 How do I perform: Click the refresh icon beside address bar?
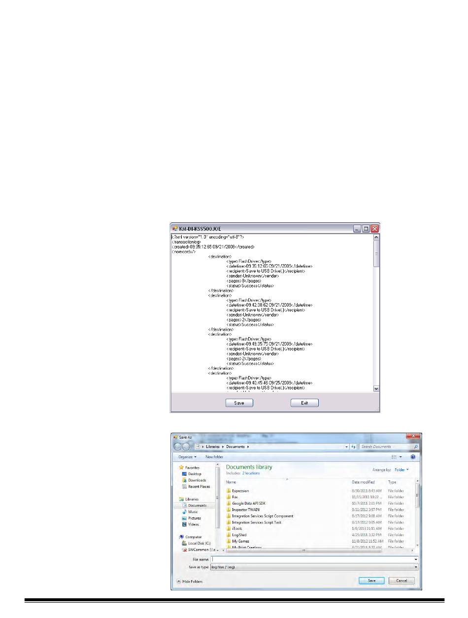pos(353,446)
